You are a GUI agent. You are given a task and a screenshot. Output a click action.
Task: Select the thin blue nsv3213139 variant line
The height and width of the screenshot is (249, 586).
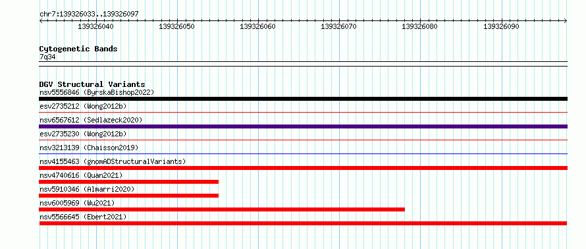[303, 153]
